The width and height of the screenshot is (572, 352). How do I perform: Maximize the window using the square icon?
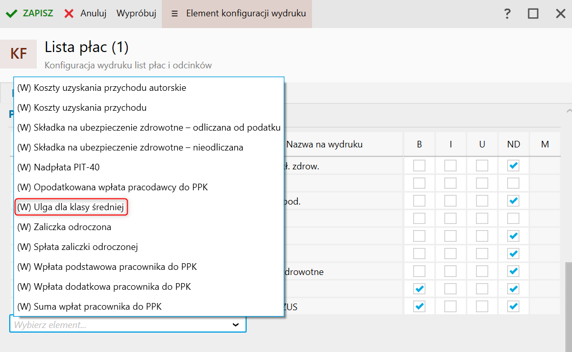533,14
